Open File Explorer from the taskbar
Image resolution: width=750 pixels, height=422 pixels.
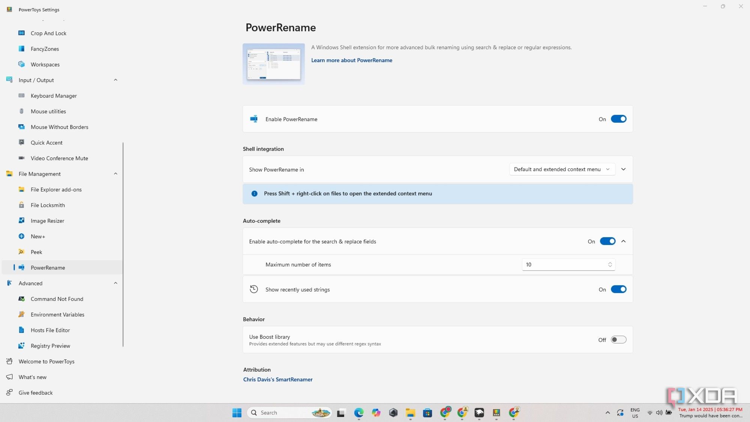click(410, 413)
